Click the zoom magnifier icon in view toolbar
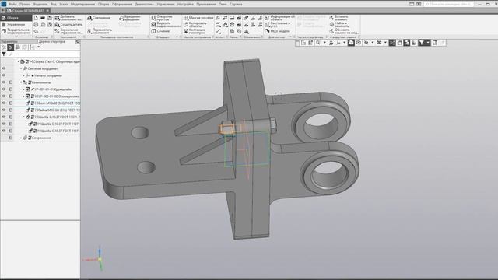498x280 pixels. pos(318,43)
